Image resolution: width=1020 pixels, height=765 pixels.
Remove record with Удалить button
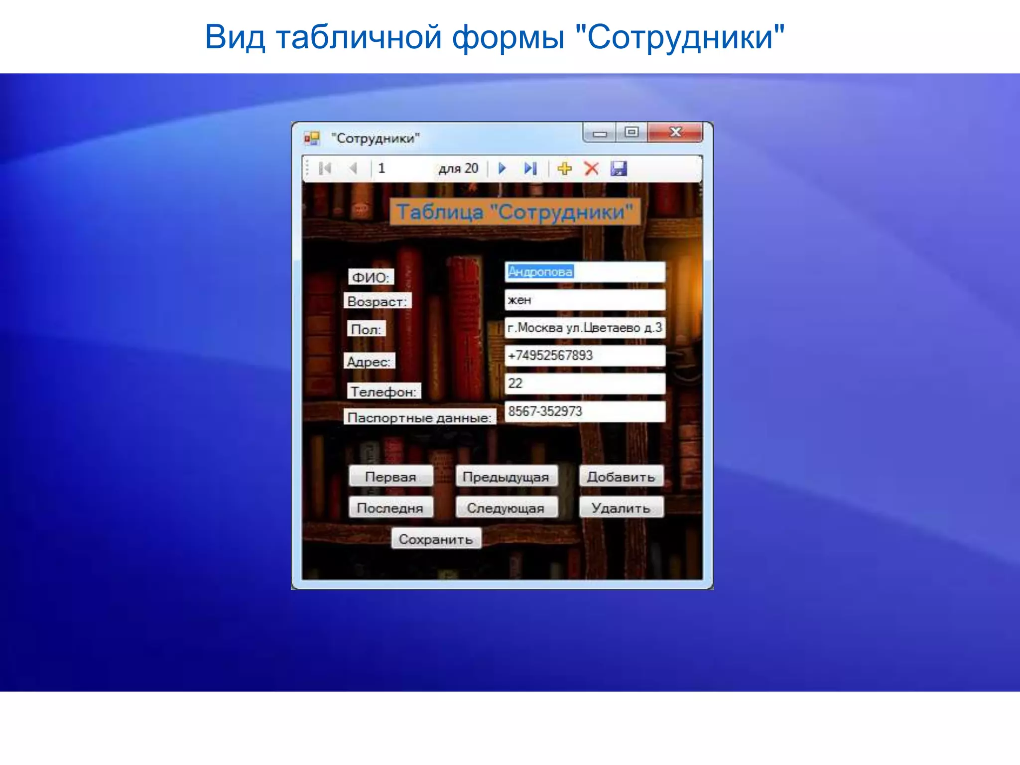pyautogui.click(x=621, y=508)
